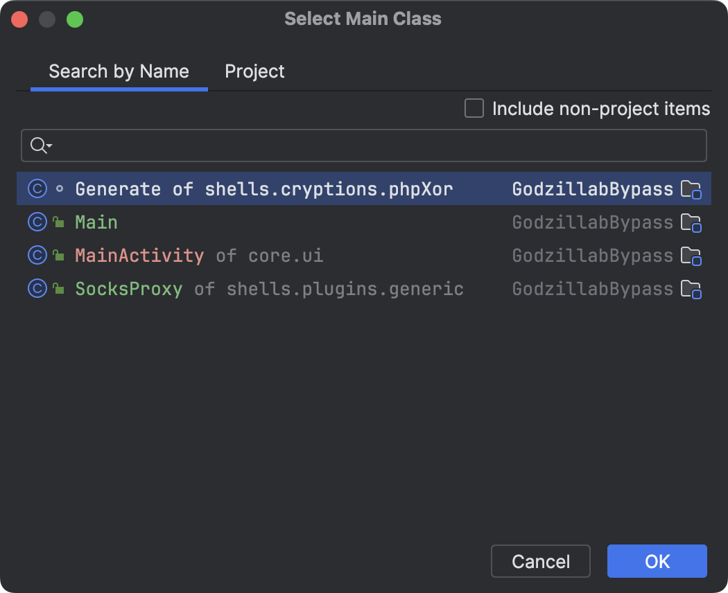Click module folder icon in SocksProxy row

click(x=691, y=289)
